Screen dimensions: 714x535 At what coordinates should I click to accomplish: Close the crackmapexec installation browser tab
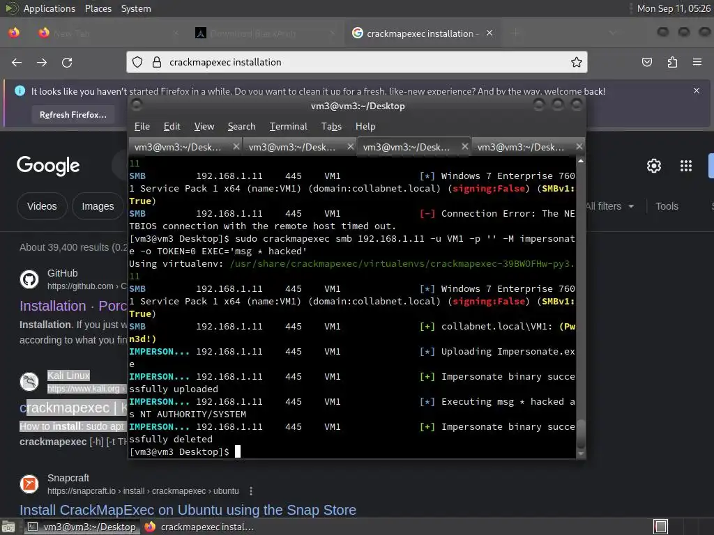(x=489, y=33)
